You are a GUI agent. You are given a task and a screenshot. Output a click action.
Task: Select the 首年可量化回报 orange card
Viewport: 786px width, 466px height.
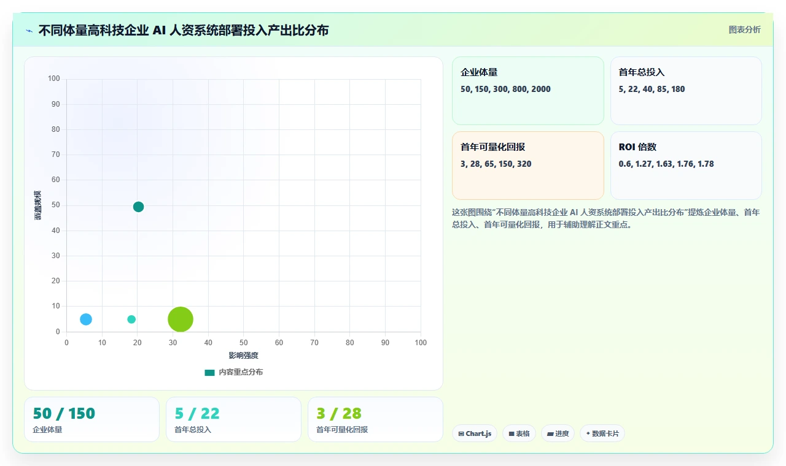(528, 166)
